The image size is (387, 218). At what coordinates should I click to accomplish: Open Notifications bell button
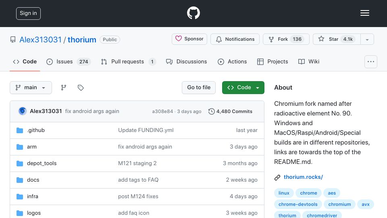tap(235, 39)
